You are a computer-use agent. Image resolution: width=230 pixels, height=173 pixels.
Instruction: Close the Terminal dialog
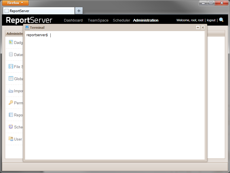coord(203,27)
